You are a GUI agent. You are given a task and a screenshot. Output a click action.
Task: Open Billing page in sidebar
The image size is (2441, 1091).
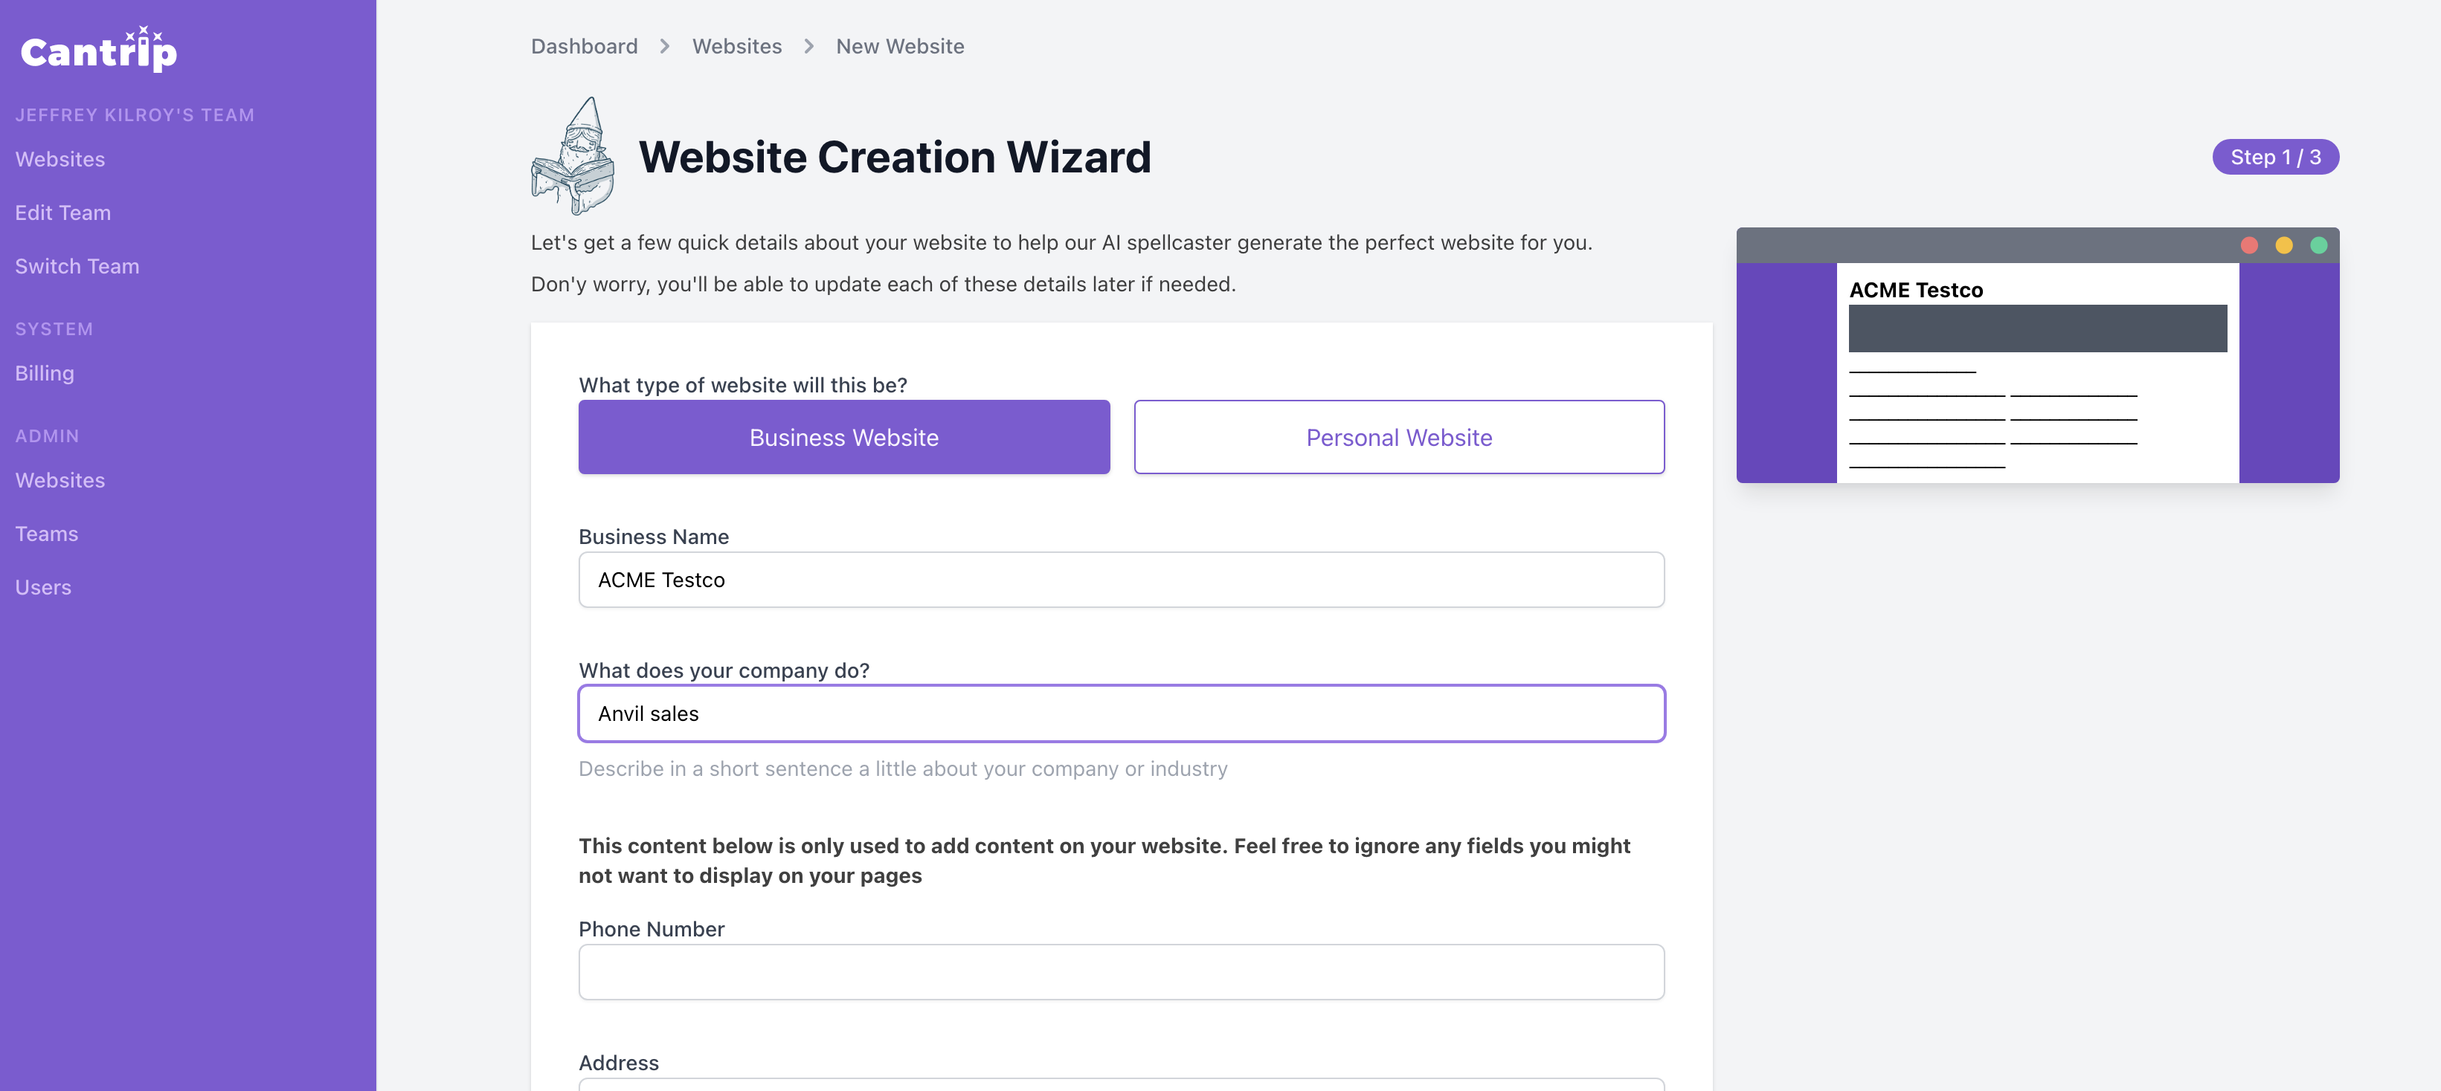click(45, 373)
